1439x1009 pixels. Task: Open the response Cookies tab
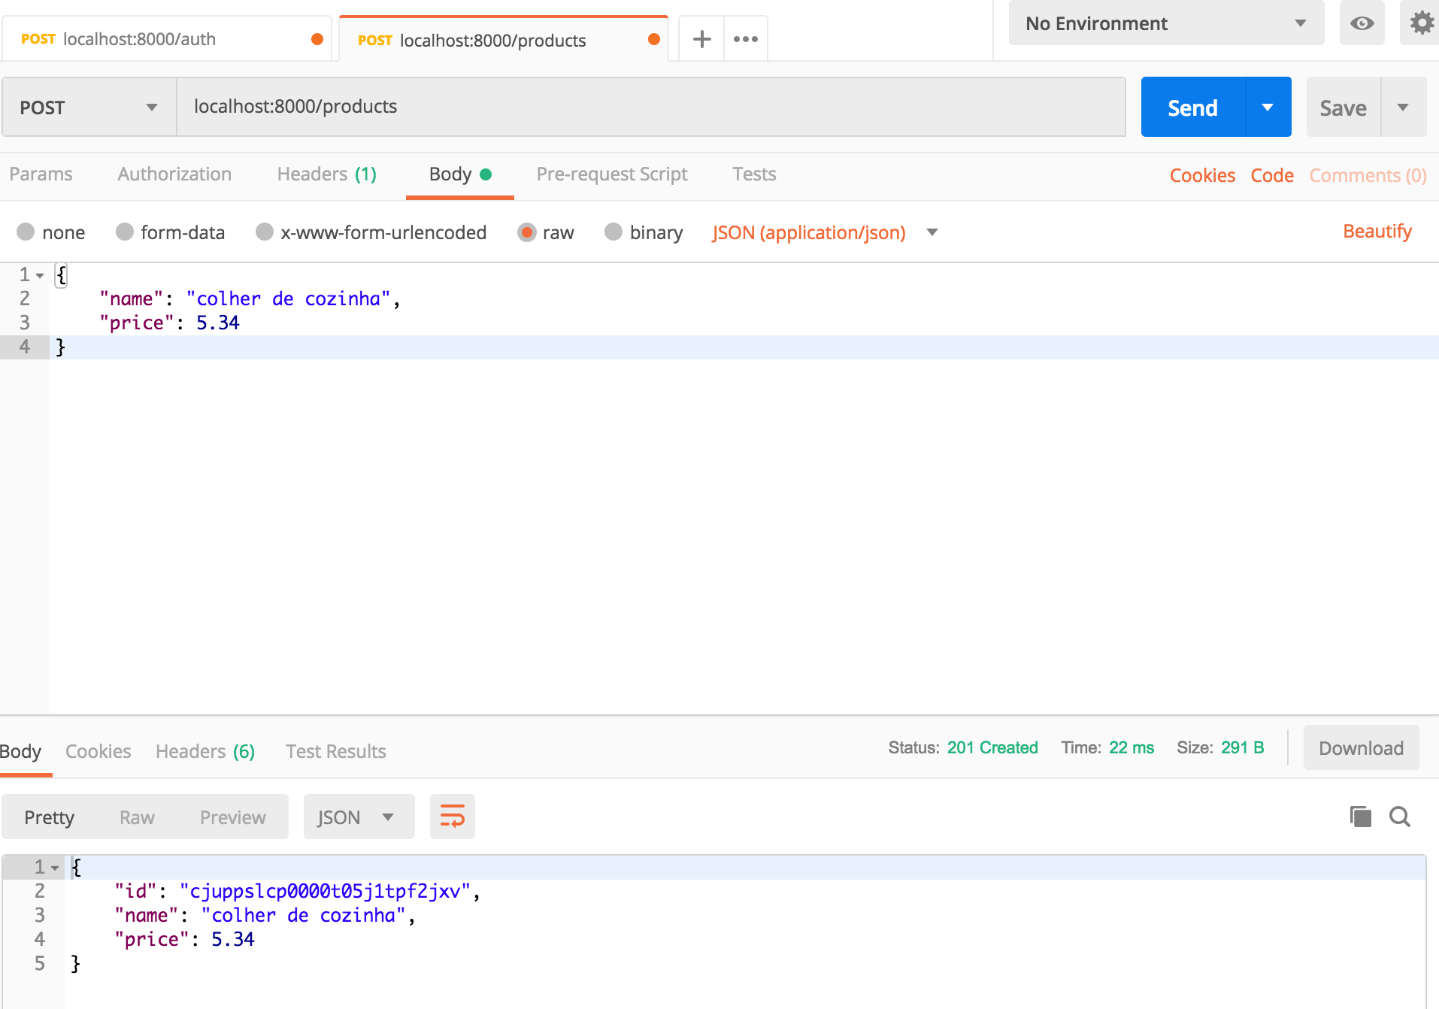tap(98, 751)
